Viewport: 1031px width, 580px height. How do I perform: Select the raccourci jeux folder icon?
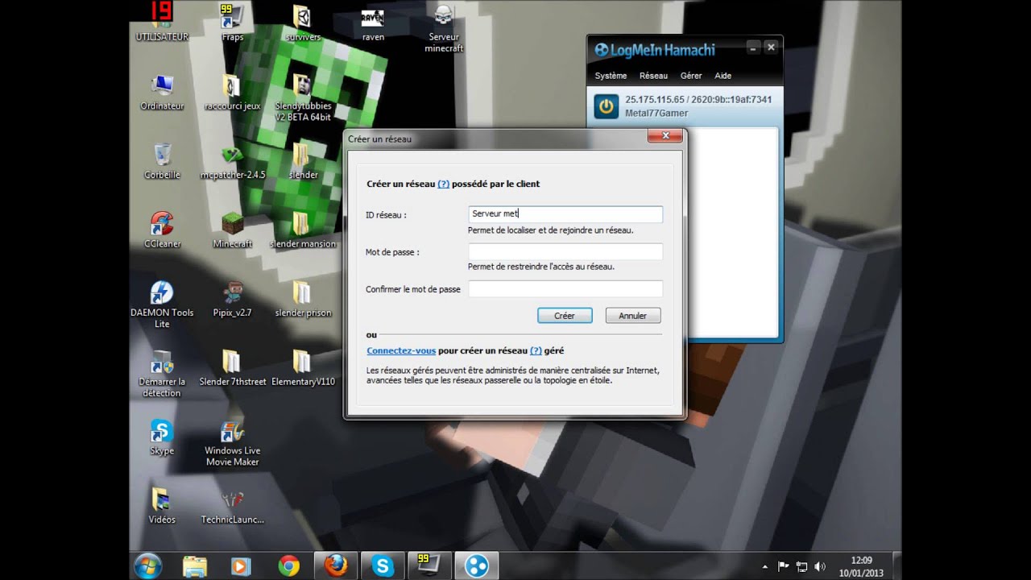click(232, 92)
